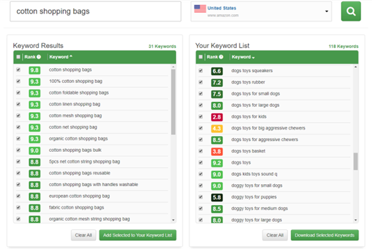Toggle select-all checkbox in Your Keyword List header
This screenshot has height=249, width=372.
pyautogui.click(x=201, y=57)
